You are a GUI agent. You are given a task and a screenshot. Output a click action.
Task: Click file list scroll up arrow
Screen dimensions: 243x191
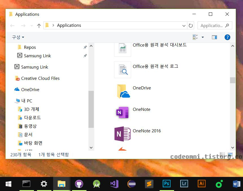coord(233,46)
